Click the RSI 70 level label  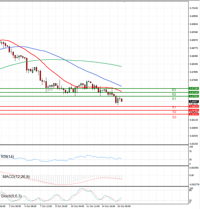pyautogui.click(x=190, y=151)
